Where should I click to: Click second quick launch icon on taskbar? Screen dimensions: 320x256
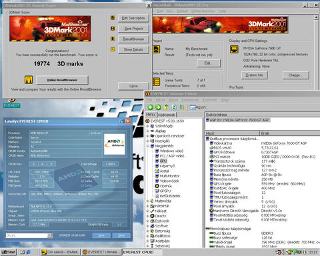28,252
